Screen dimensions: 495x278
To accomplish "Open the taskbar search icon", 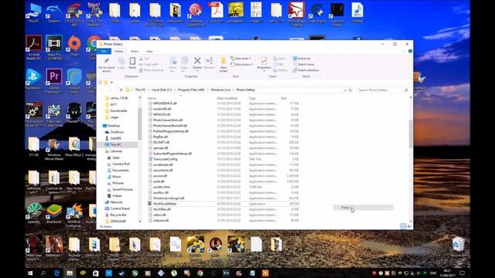I will coord(43,273).
